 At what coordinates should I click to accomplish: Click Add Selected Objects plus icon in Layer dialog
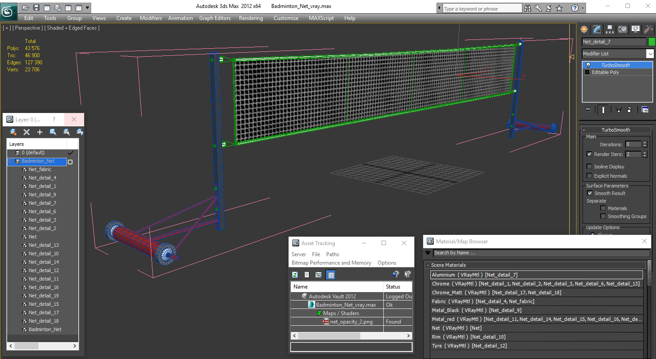click(40, 132)
